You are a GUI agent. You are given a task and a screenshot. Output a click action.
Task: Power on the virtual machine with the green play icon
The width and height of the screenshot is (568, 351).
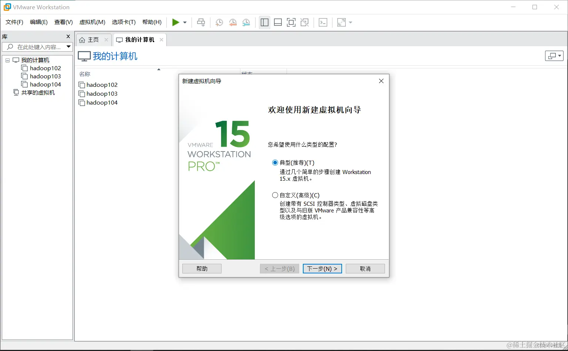tap(176, 23)
